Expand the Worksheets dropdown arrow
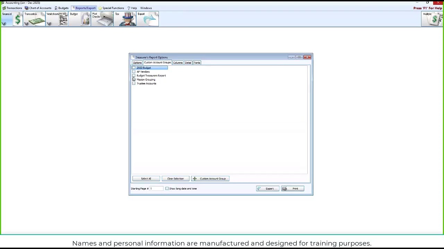The height and width of the screenshot is (249, 444). tap(49, 24)
